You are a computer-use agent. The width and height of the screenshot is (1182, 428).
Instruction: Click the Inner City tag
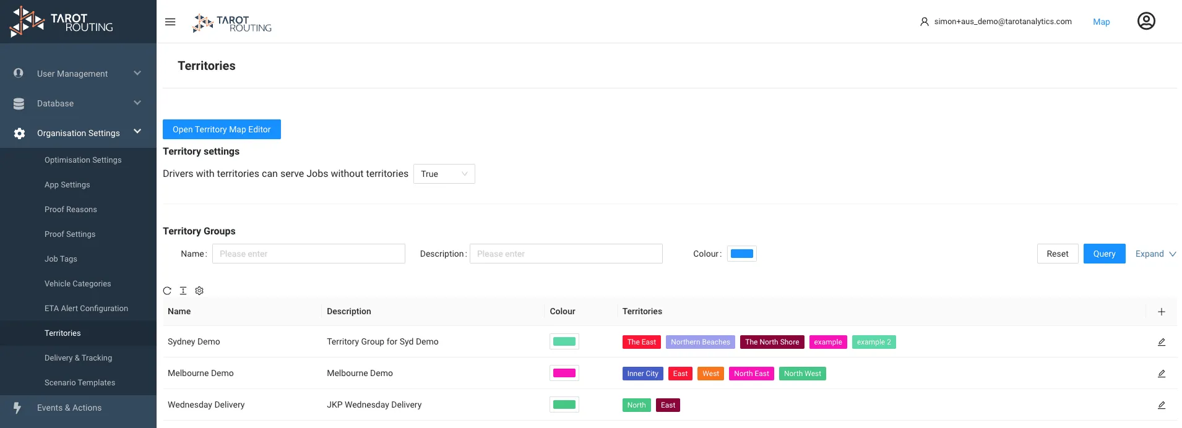pyautogui.click(x=643, y=374)
